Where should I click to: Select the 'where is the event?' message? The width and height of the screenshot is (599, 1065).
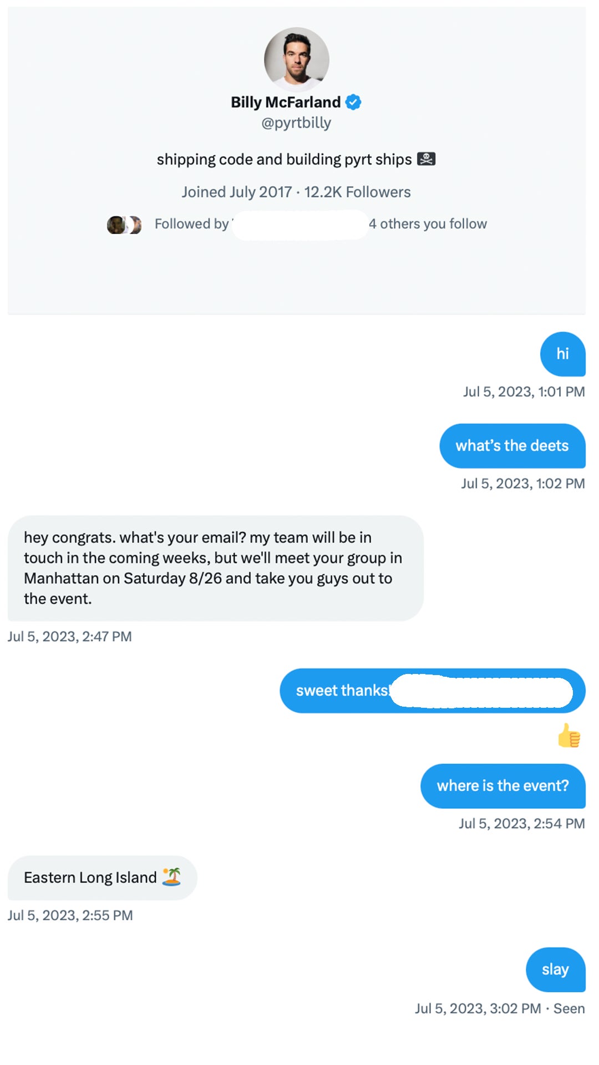pyautogui.click(x=502, y=786)
